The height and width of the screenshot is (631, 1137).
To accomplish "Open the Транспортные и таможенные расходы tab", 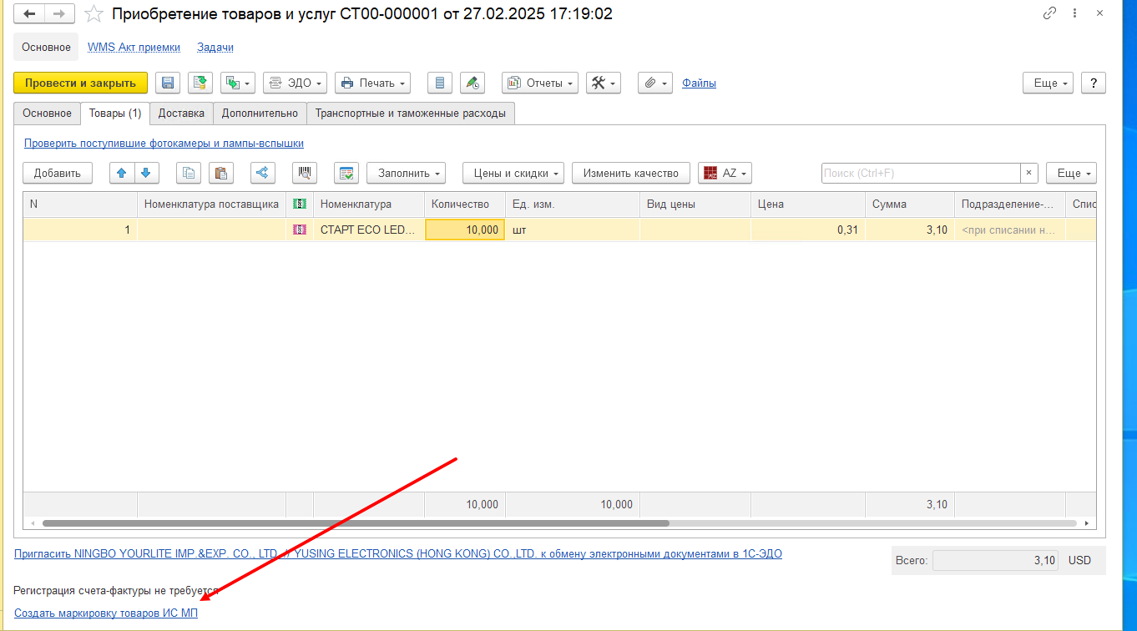I will click(410, 114).
